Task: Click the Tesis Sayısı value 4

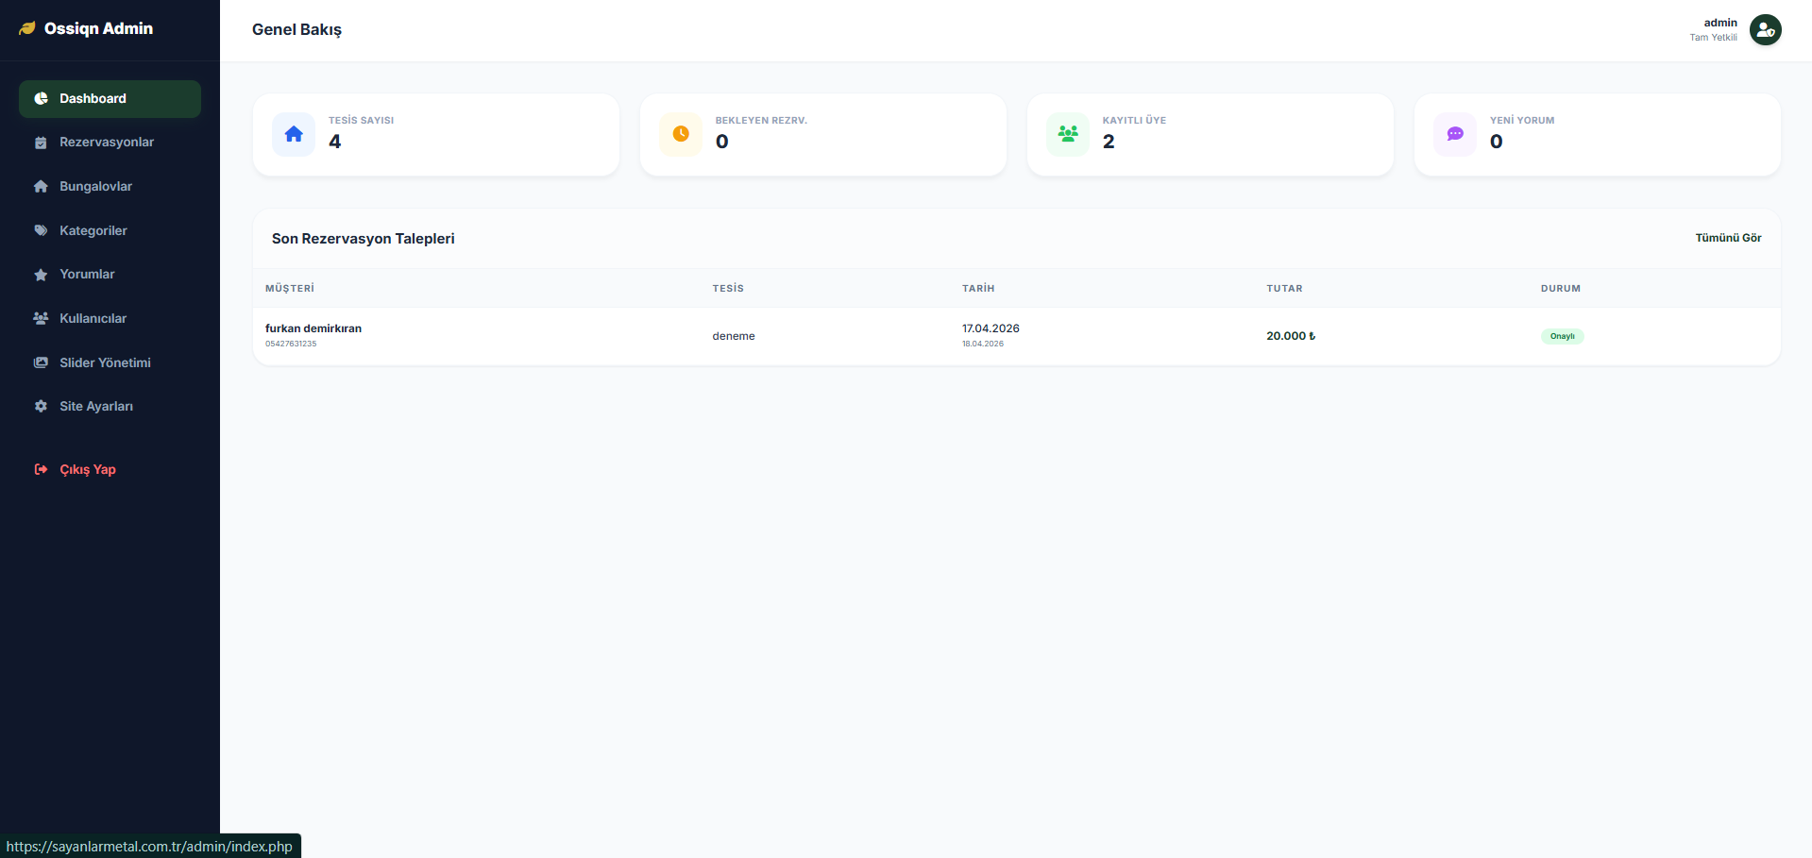Action: (335, 142)
